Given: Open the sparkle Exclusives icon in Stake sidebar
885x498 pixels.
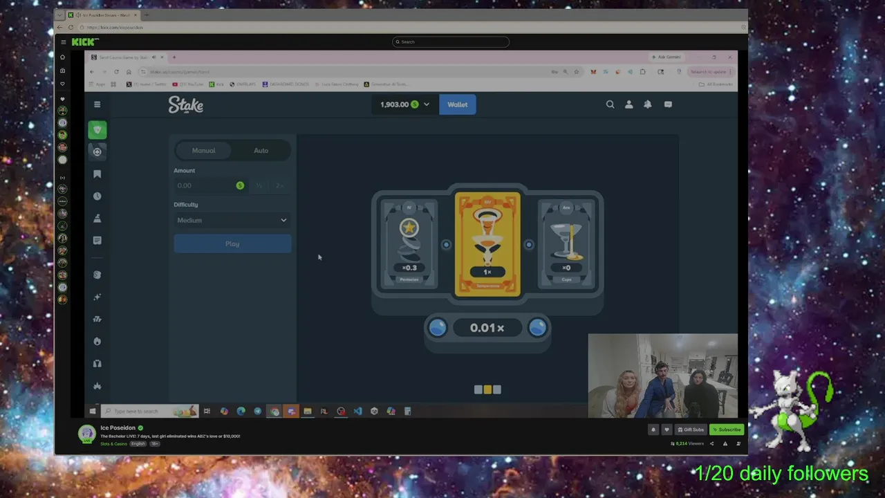Looking at the screenshot, I should 97,297.
